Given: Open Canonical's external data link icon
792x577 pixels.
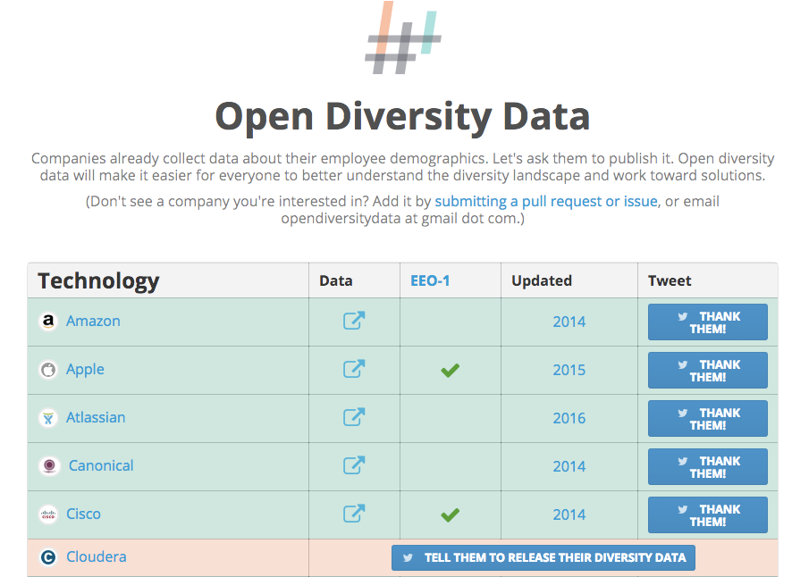Looking at the screenshot, I should (354, 465).
